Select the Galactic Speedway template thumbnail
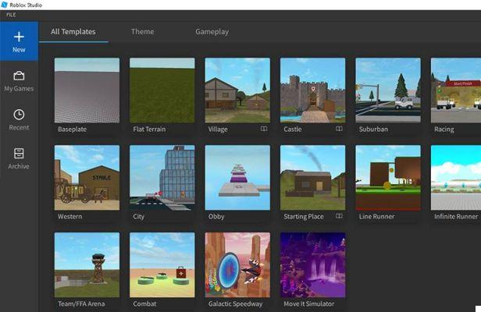The height and width of the screenshot is (312, 481). pos(237,264)
